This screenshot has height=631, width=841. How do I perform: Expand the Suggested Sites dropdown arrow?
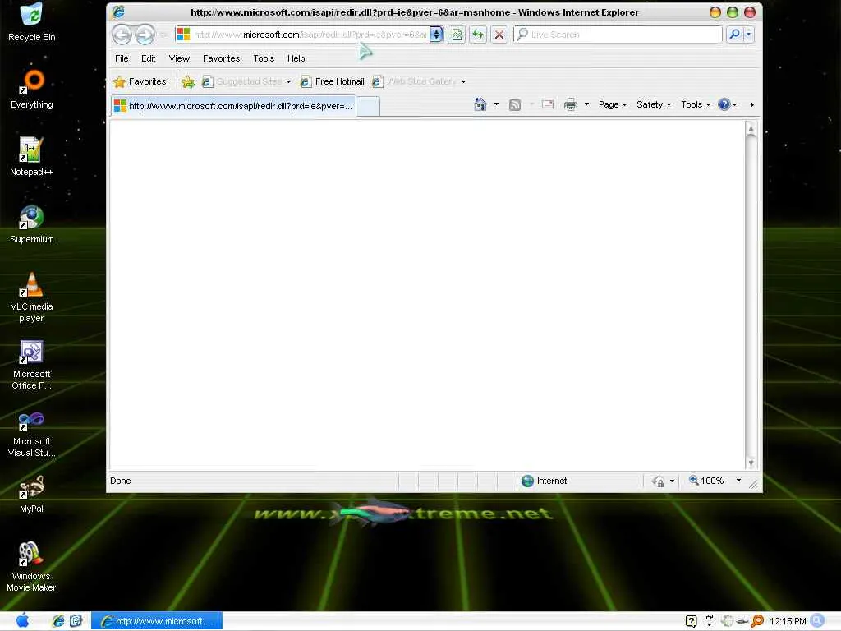(x=288, y=82)
